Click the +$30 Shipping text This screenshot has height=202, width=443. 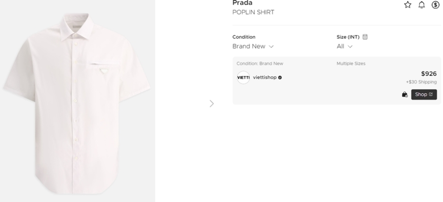tap(421, 82)
